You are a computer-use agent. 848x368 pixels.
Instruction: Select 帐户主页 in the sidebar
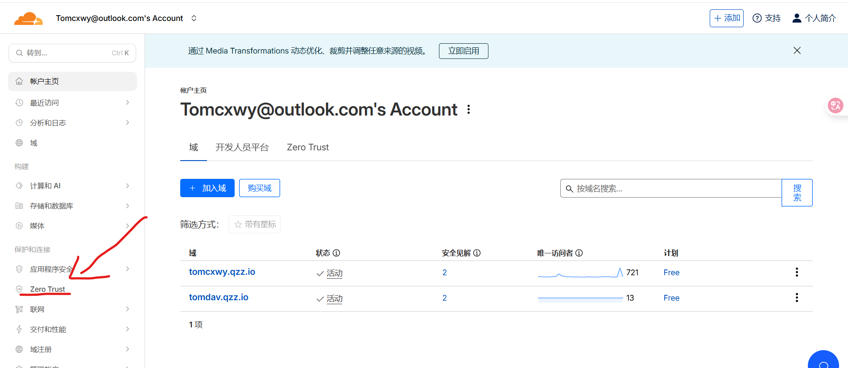[x=72, y=81]
